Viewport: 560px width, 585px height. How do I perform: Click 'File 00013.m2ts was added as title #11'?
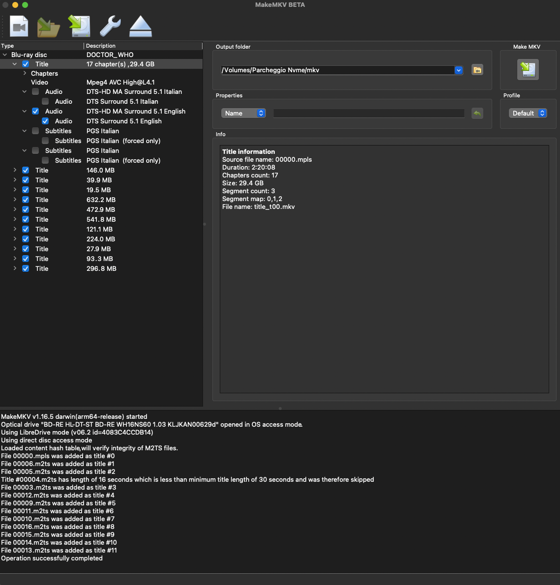click(59, 551)
